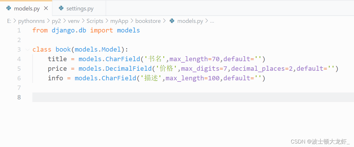Click 'django.db' in the import line
354x147 pixels.
coord(69,30)
